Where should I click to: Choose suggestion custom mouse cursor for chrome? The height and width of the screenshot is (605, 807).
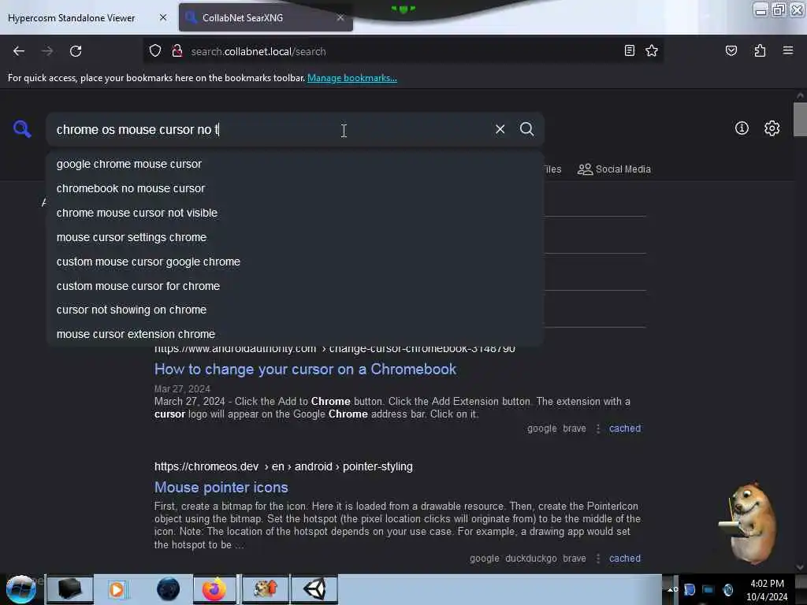pyautogui.click(x=295, y=286)
